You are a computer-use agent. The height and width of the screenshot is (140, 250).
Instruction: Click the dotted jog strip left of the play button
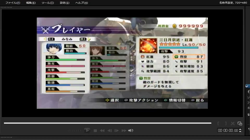coord(75,130)
